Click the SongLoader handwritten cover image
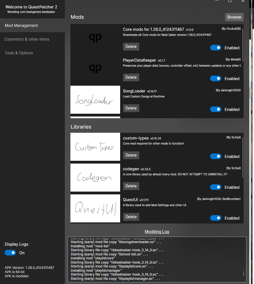254x284 pixels. (95, 100)
